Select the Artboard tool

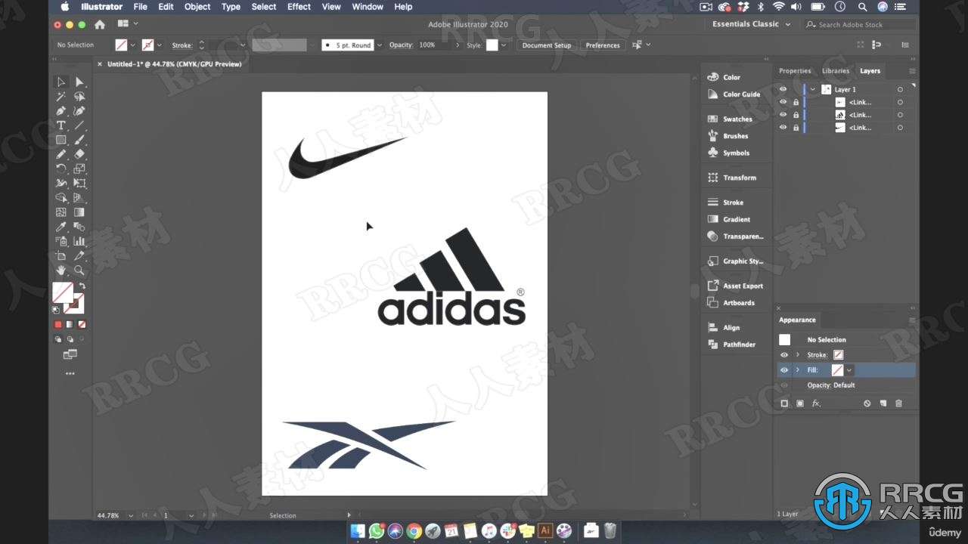pyautogui.click(x=61, y=255)
